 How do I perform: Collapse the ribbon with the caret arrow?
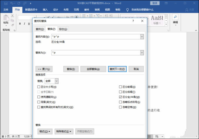(x=196, y=30)
